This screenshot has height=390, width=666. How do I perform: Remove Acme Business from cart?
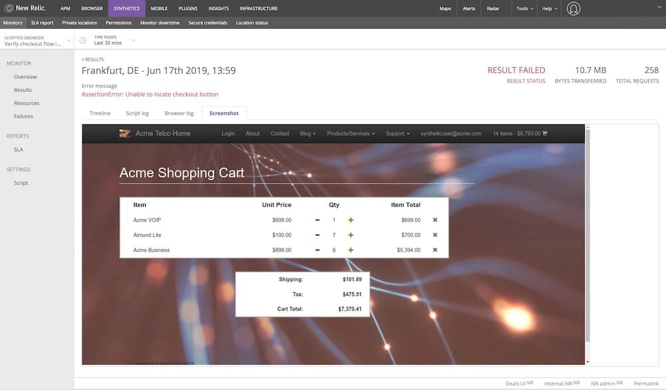coord(435,250)
